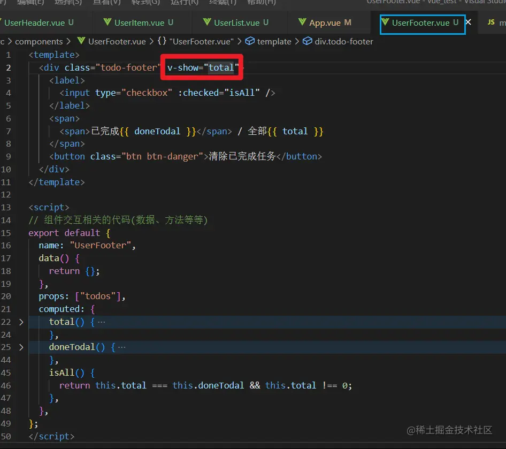The width and height of the screenshot is (506, 449).
Task: Click the closing </div> tag on line 10
Action: 54,170
